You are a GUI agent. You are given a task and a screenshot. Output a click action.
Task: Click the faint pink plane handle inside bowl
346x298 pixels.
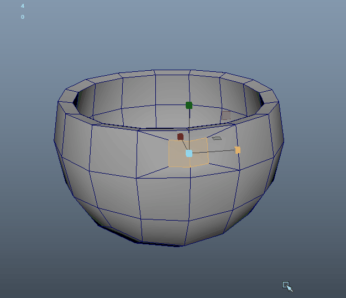(226, 116)
